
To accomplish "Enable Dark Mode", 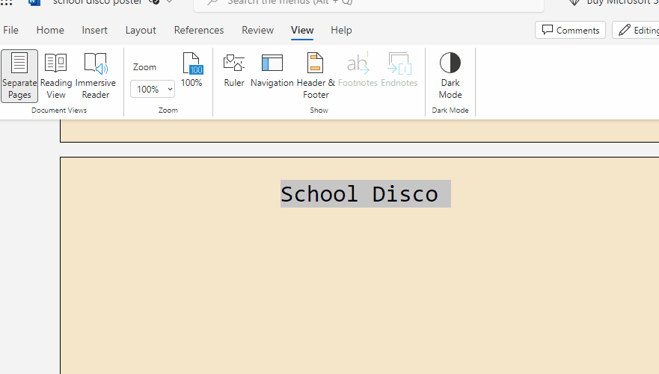I will [x=450, y=75].
